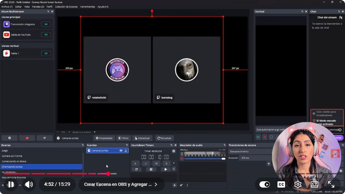Open audio mixer bottom three-dot menu
This screenshot has height=194, width=345.
[187, 185]
